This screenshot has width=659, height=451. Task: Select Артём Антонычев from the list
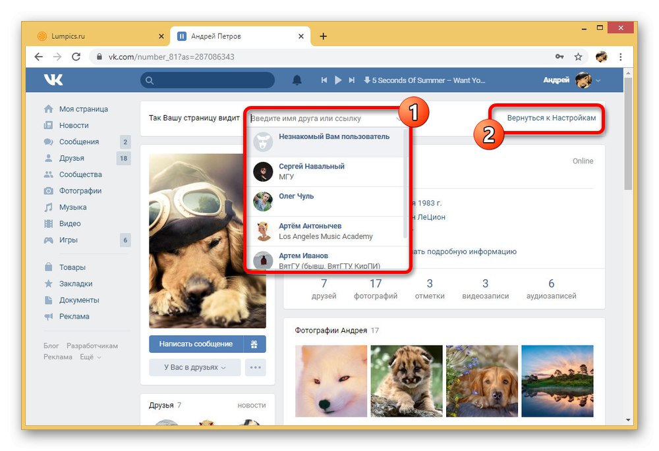pos(326,232)
